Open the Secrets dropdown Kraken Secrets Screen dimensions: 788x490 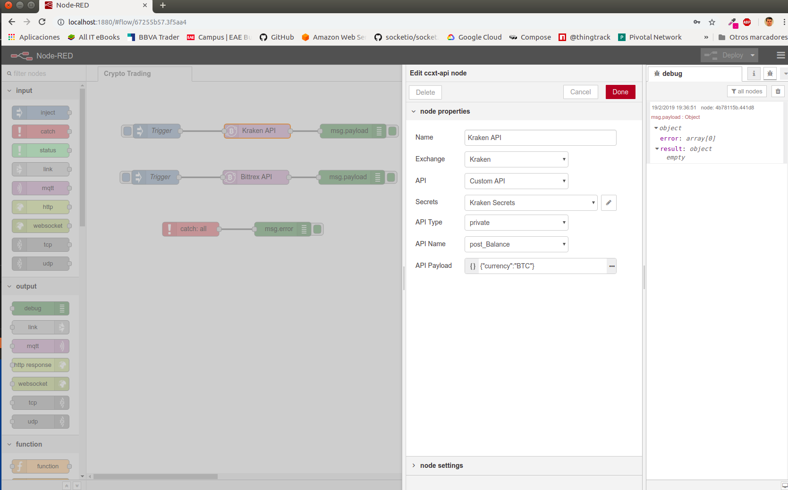531,203
